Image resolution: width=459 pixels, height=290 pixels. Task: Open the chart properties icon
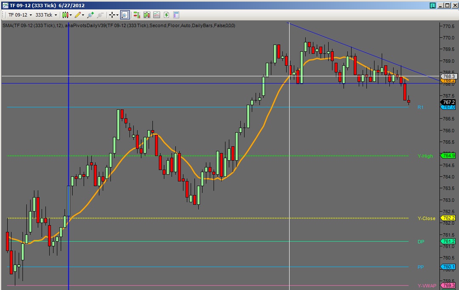tap(176, 15)
